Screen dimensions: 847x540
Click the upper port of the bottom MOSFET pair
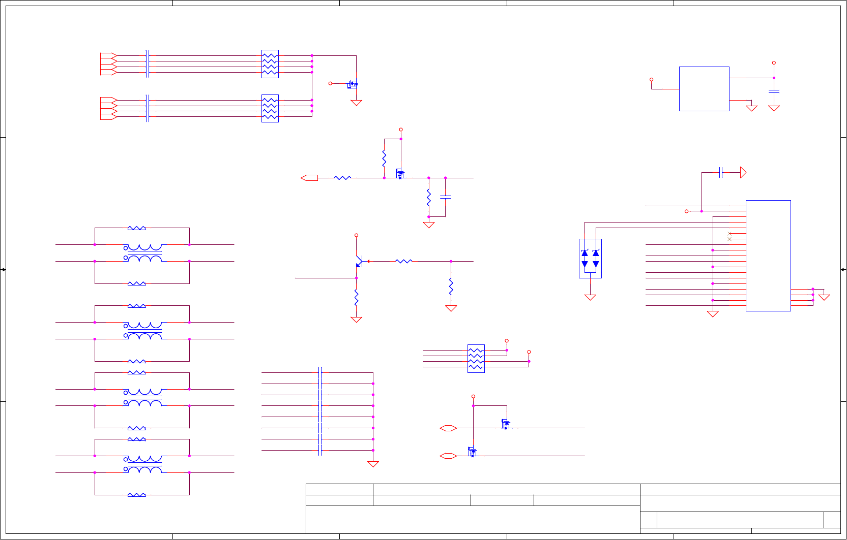point(448,428)
